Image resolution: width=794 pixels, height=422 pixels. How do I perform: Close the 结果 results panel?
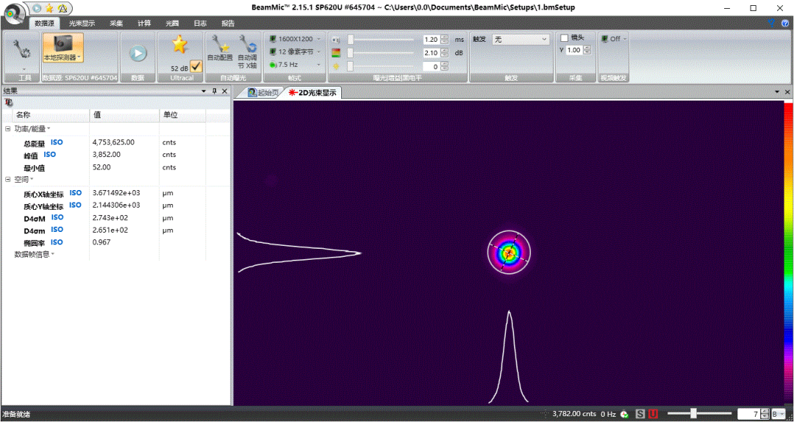pos(225,91)
